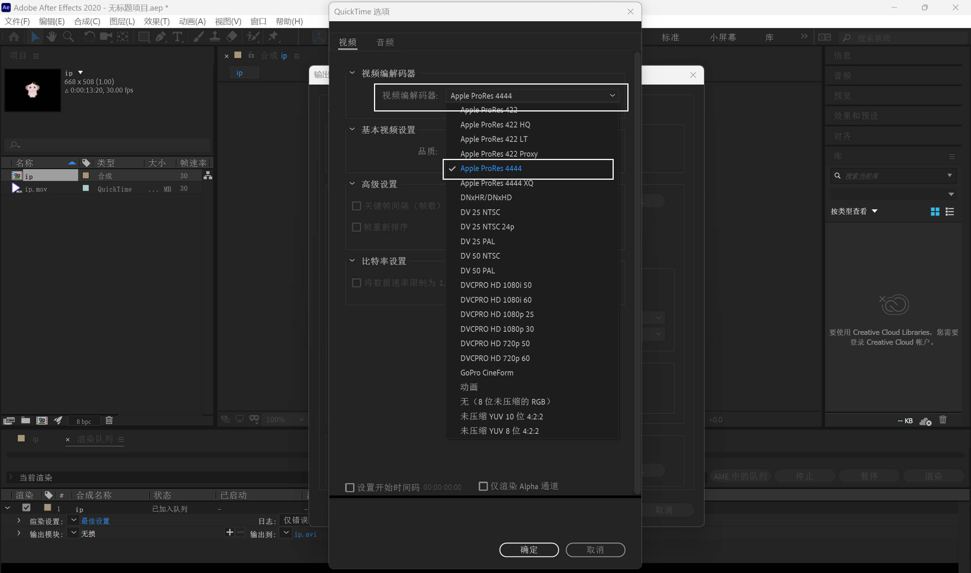Switch library to list view icon

pos(949,212)
